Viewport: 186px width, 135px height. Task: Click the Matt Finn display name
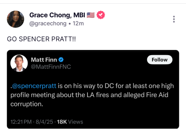click(x=44, y=60)
